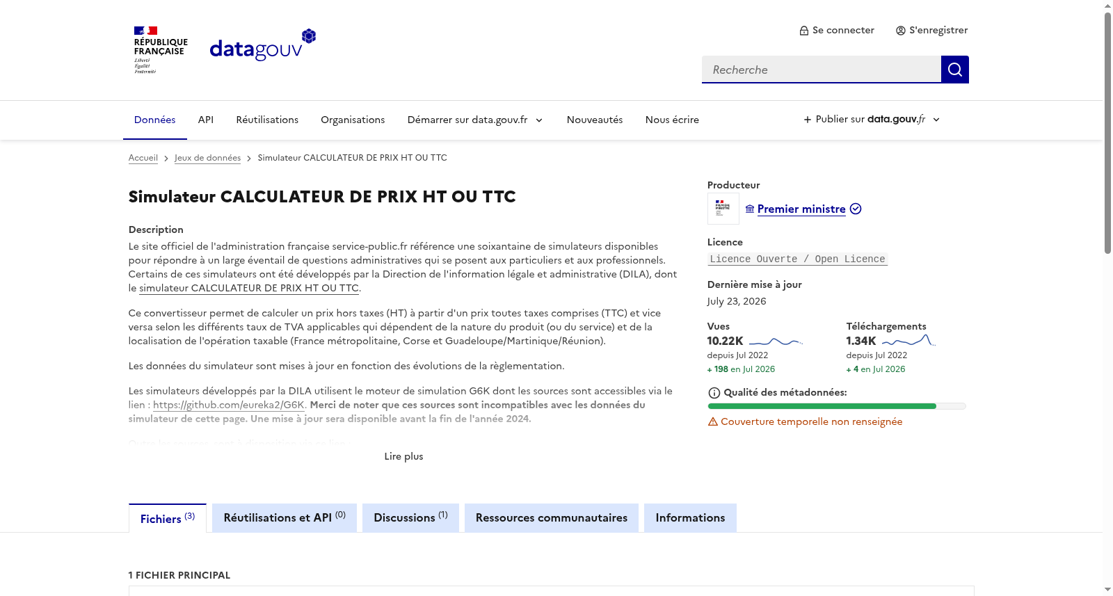The height and width of the screenshot is (596, 1113).
Task: Switch to the Réutilisations et API tab
Action: coord(285,518)
